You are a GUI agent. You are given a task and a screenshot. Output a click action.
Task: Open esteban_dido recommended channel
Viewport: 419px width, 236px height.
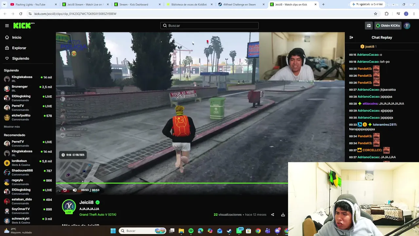[x=28, y=201]
